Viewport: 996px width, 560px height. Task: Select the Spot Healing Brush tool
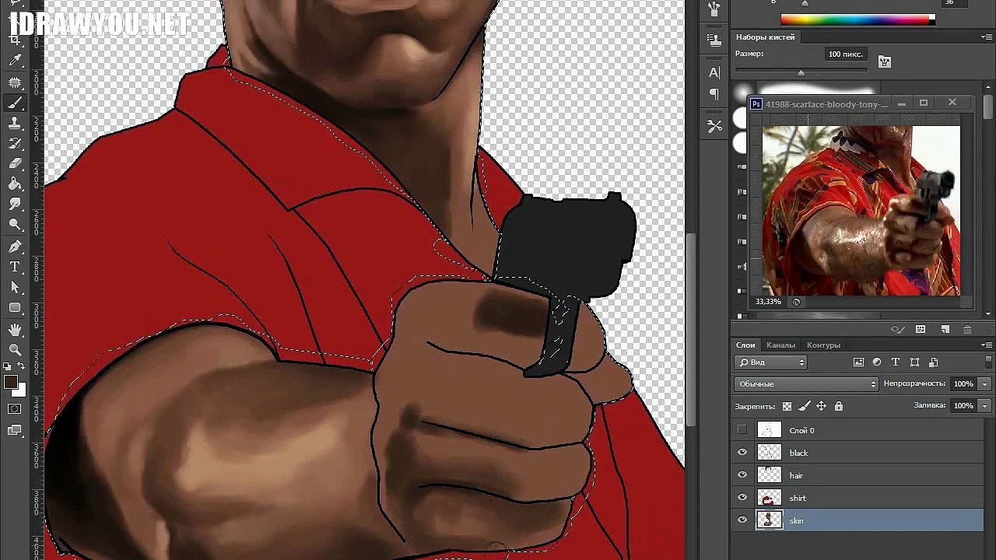point(15,82)
